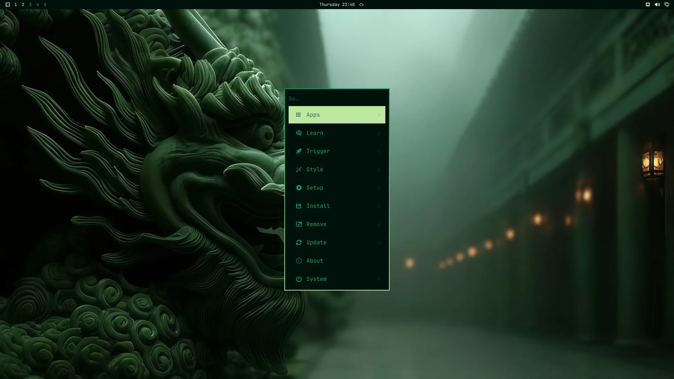Focus the Go… search field
The width and height of the screenshot is (674, 379).
pyautogui.click(x=337, y=99)
